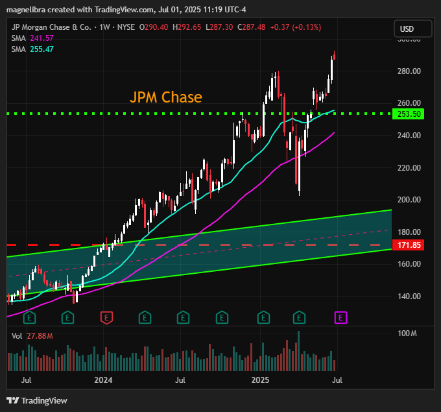Click the Jul time label after 2025
The width and height of the screenshot is (441, 412).
click(337, 380)
